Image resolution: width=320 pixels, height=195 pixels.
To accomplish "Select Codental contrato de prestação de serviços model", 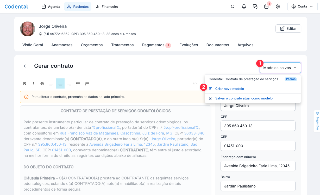I will [x=243, y=79].
